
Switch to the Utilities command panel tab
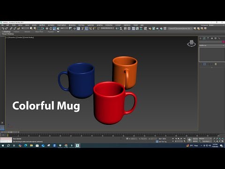(219, 38)
